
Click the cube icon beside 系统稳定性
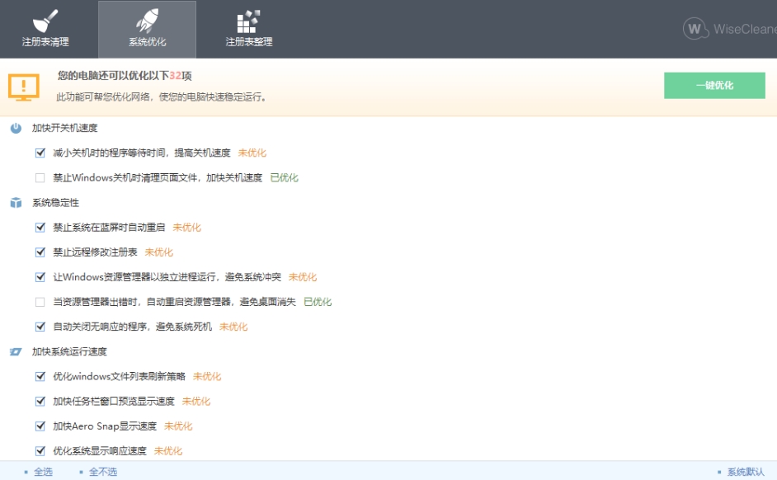tap(16, 203)
